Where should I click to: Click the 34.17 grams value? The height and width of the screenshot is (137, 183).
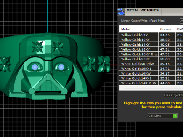[165, 73]
